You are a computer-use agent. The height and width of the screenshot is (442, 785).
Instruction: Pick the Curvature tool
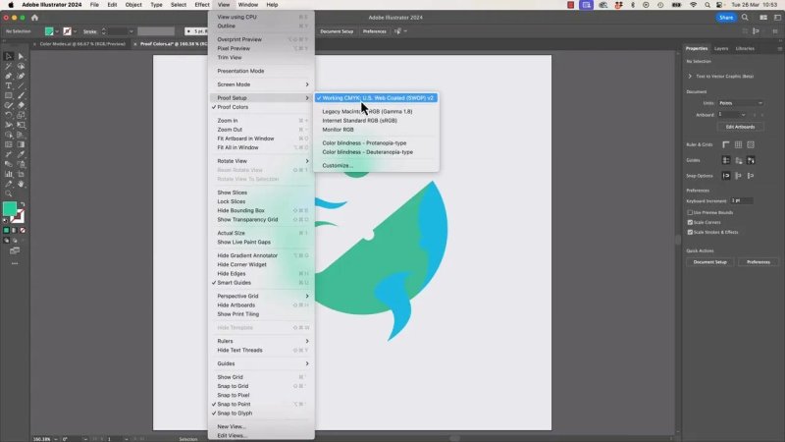[x=21, y=76]
